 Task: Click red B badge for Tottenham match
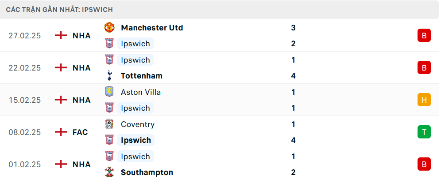point(424,68)
